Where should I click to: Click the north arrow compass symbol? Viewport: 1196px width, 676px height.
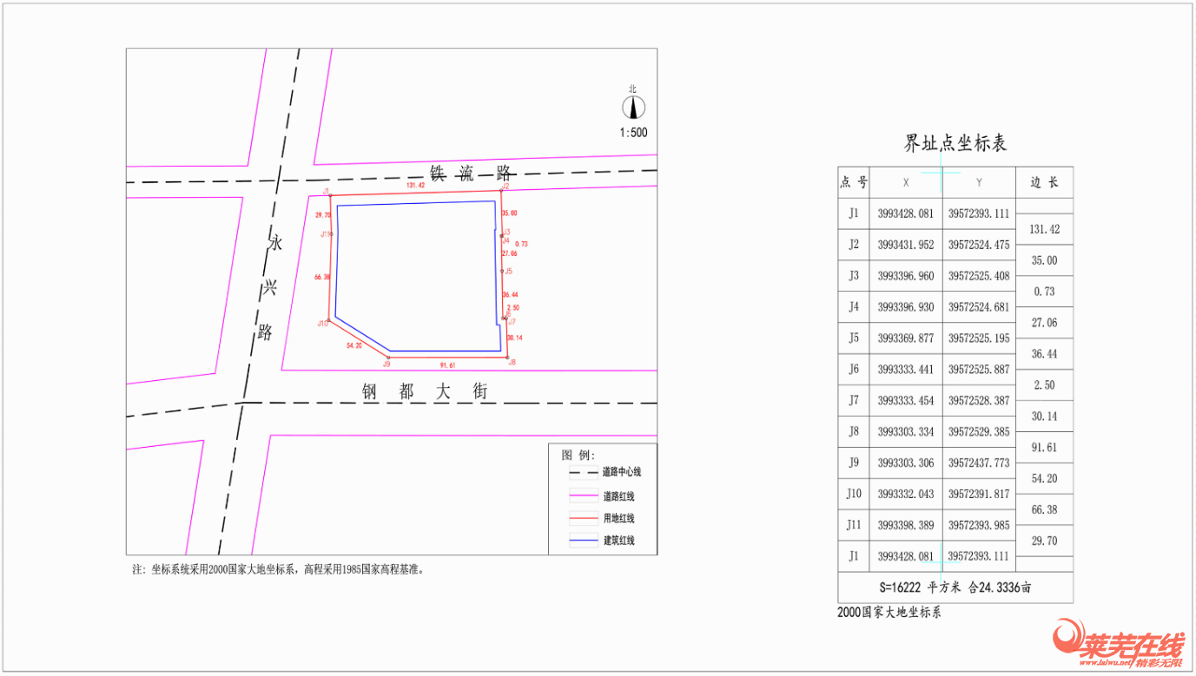tap(634, 107)
